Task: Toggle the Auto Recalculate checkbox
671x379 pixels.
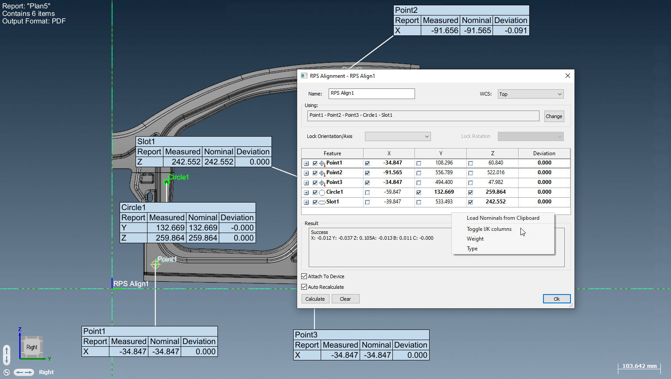Action: click(x=304, y=287)
